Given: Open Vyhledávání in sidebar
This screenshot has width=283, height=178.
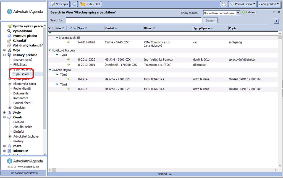Looking at the screenshot, I should coord(22,31).
